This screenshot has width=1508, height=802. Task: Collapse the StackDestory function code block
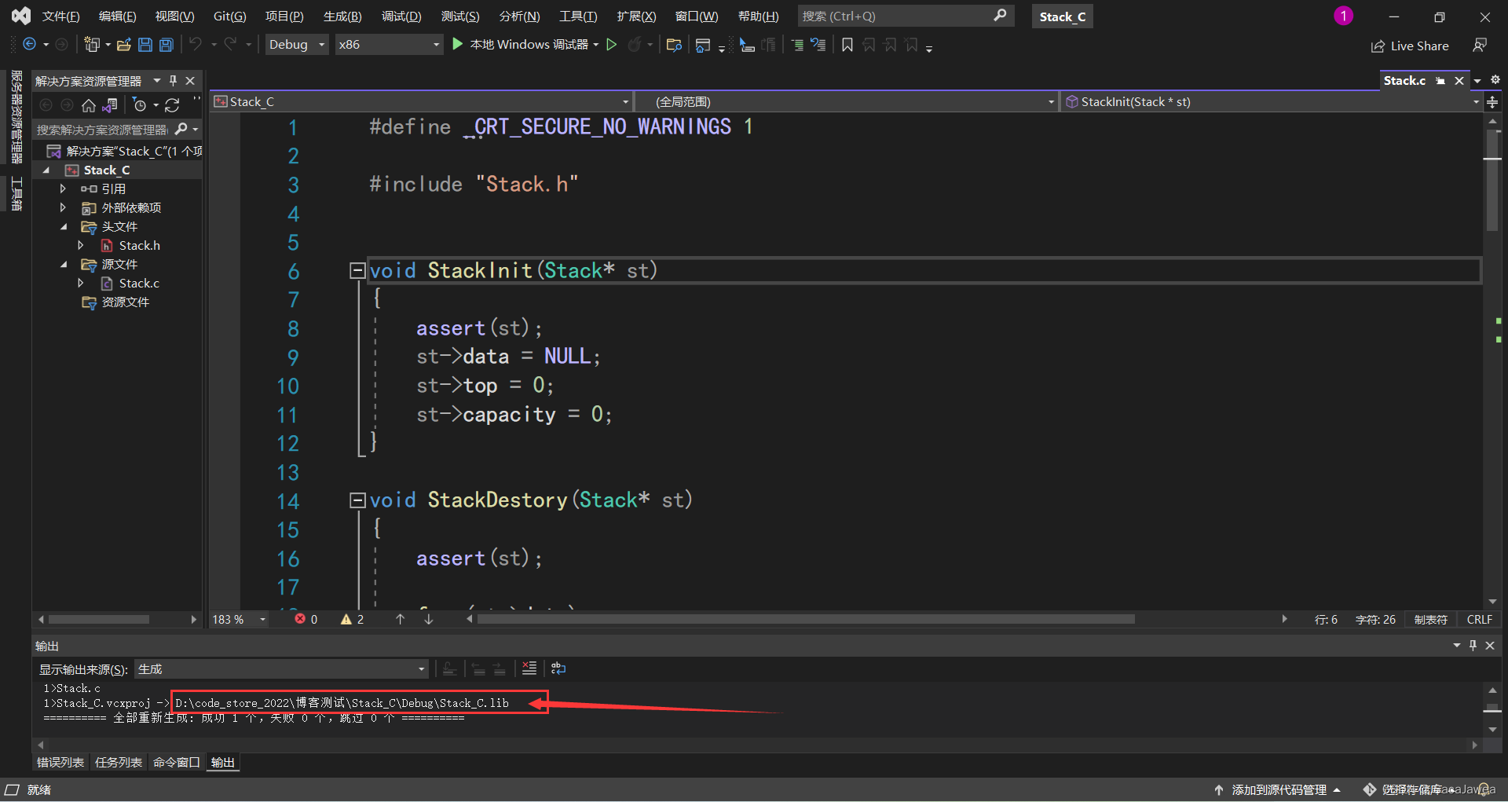point(357,500)
